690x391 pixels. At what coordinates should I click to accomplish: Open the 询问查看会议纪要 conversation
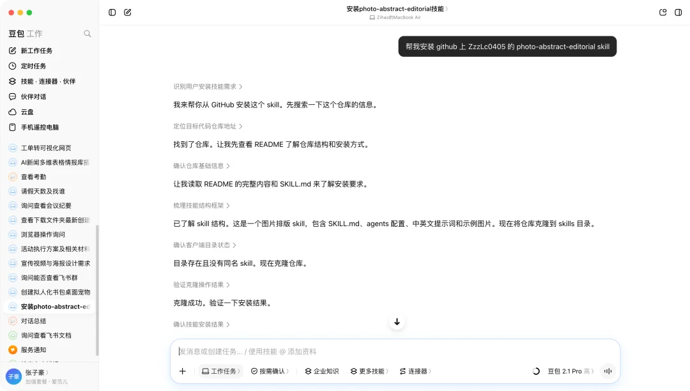pos(49,206)
